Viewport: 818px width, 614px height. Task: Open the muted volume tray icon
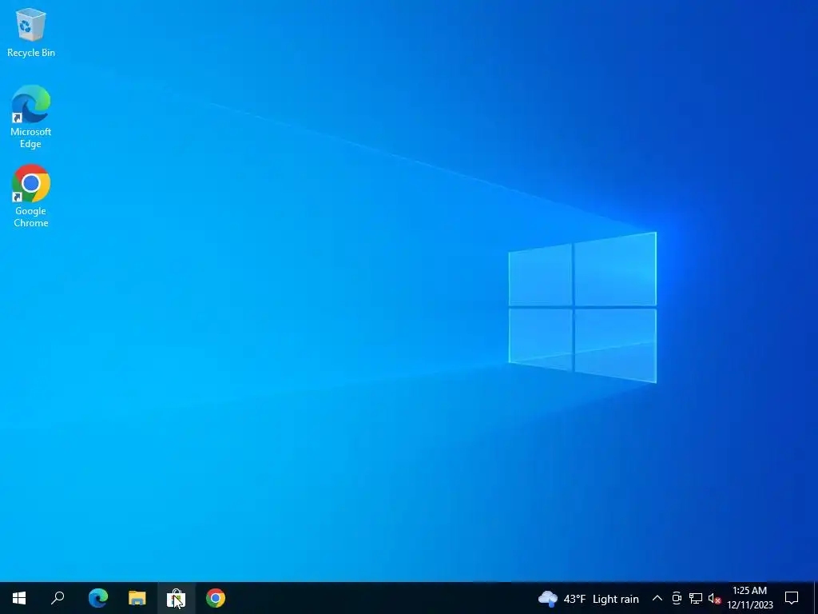(714, 598)
